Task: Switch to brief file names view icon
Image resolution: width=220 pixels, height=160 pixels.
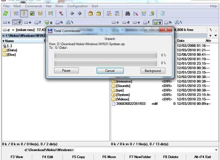Action: pyautogui.click(x=16, y=14)
